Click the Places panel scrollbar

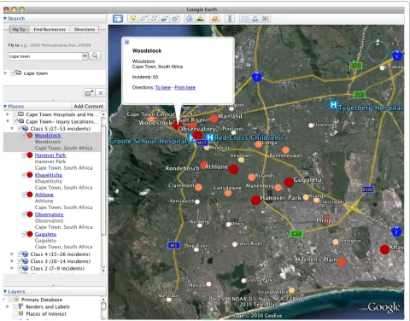103,180
